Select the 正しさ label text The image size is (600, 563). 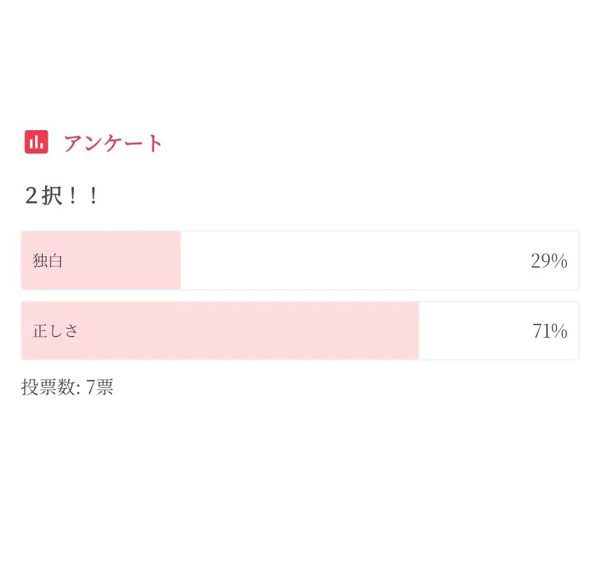tap(56, 331)
